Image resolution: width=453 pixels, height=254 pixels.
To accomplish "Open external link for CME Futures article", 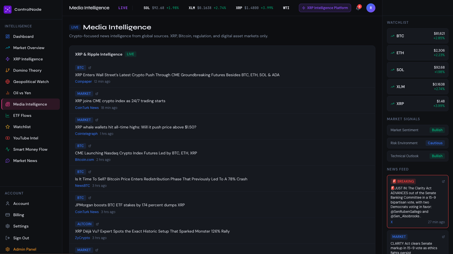I will coord(90,68).
